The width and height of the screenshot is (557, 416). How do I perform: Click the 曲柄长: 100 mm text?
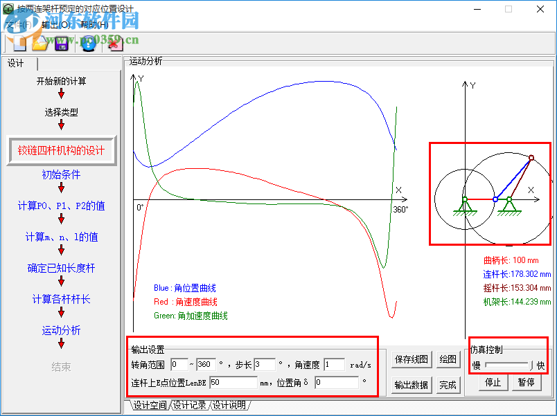(x=511, y=260)
